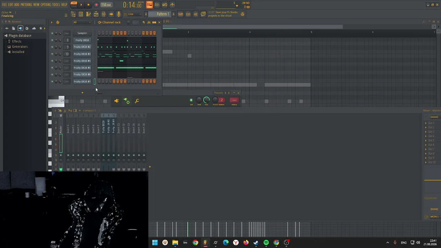The image size is (441, 248).
Task: Click the red TRACK selector in plugin wrapper
Action: 234,100
